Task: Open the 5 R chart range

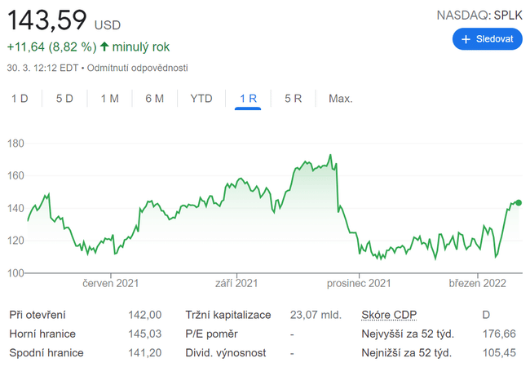Action: (x=294, y=99)
